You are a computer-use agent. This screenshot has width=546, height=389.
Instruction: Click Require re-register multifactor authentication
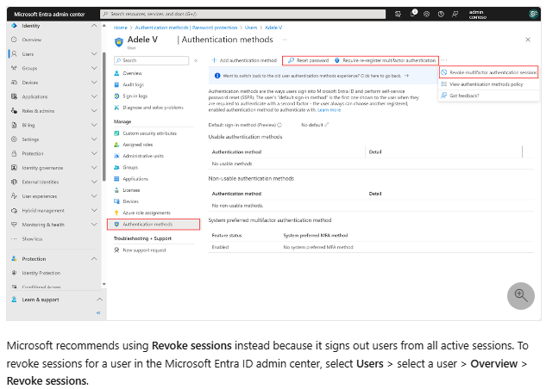(385, 60)
